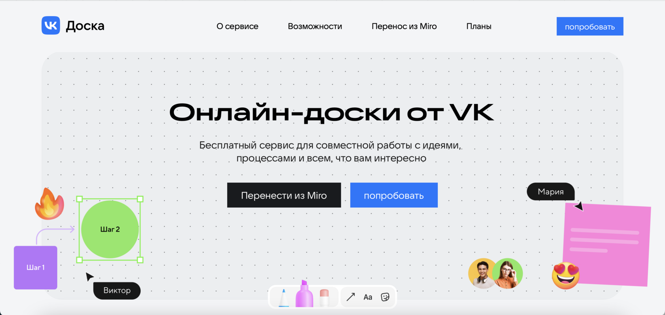Click the "Мария" cursor label
Screen dimensions: 665x315
(x=551, y=192)
